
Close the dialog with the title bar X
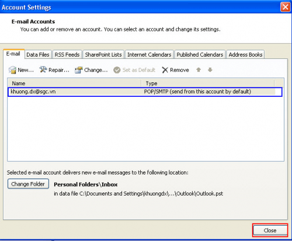tap(286, 7)
